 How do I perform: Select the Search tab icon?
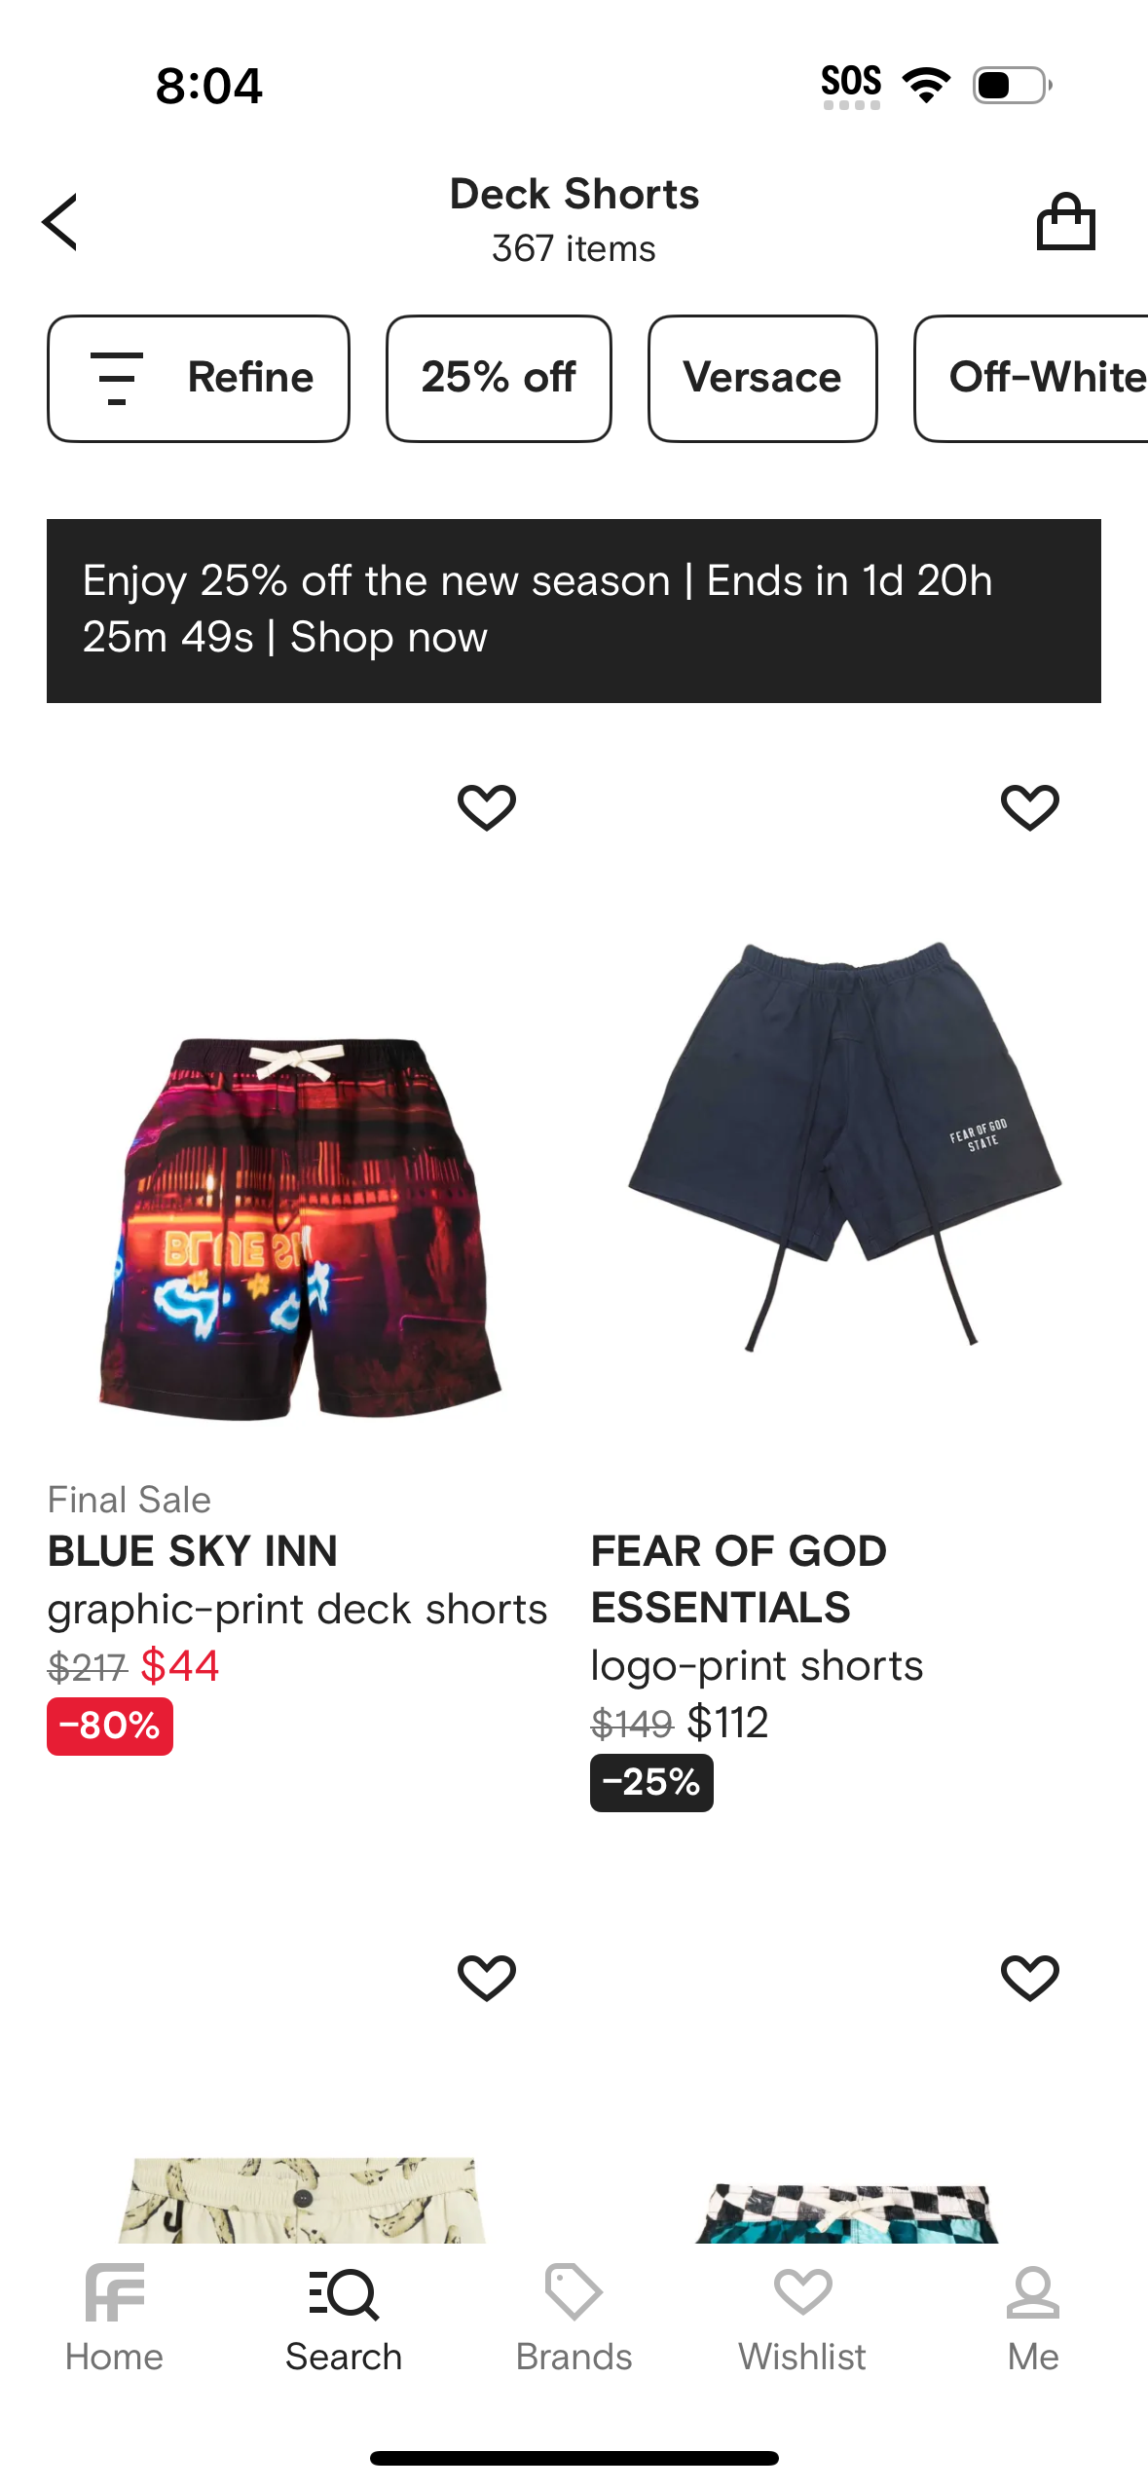coord(344,2320)
